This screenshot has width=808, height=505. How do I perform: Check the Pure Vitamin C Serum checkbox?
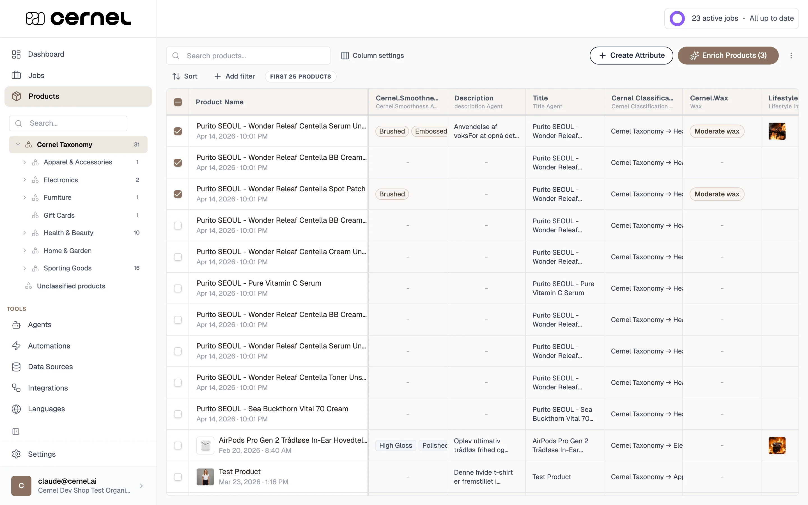178,288
